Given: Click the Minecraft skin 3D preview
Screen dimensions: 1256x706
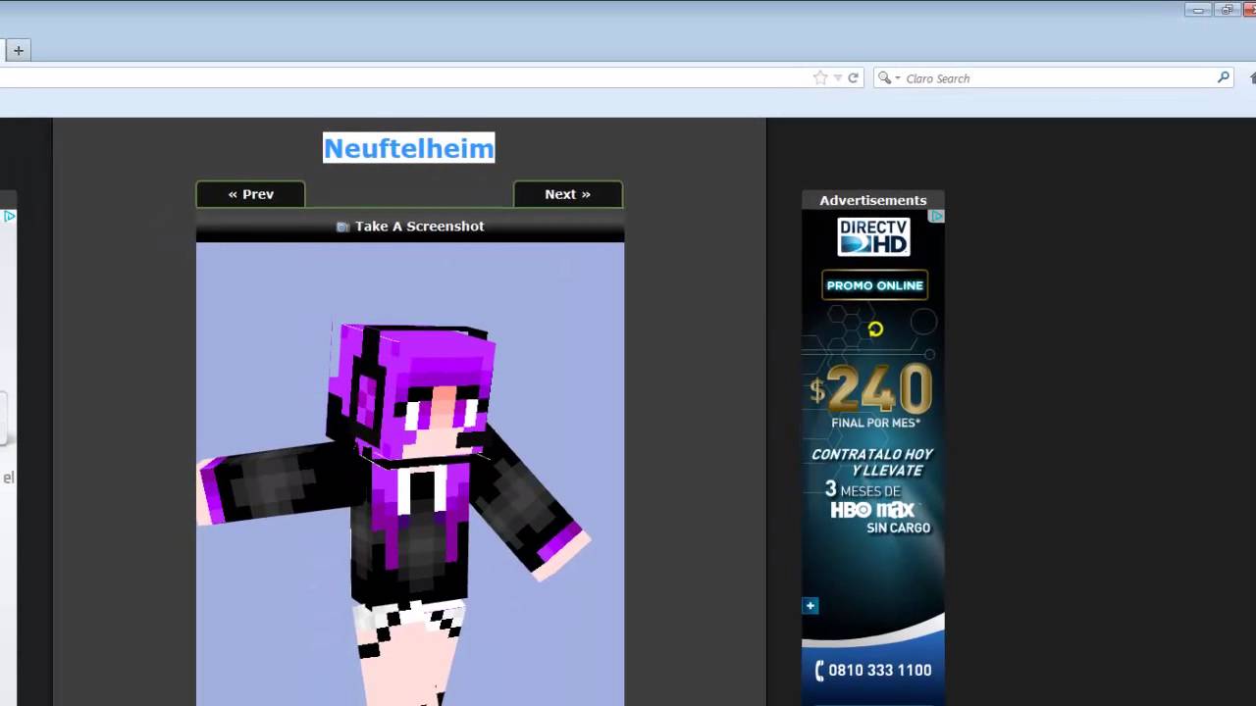Looking at the screenshot, I should pos(410,474).
